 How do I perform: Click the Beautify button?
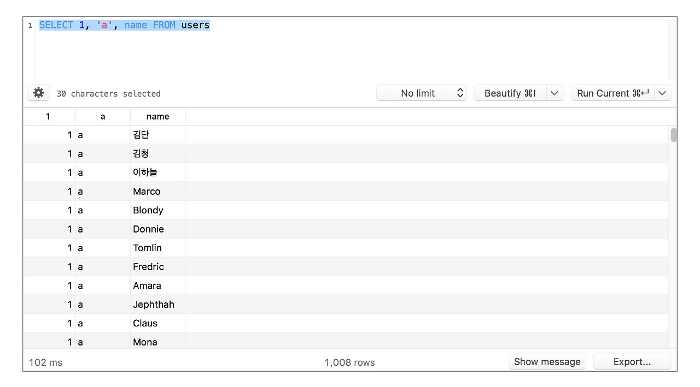pos(510,93)
